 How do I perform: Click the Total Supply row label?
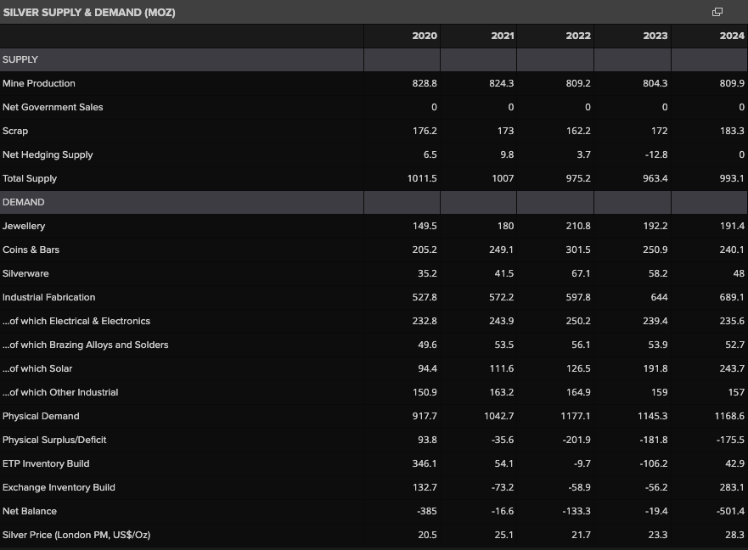pos(30,178)
